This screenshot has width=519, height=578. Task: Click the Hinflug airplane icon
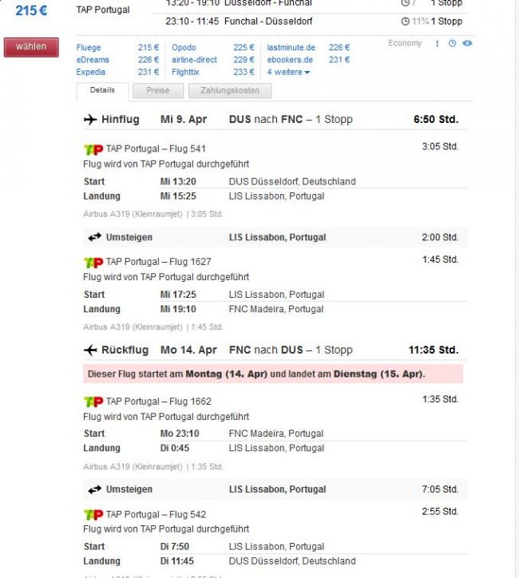90,120
